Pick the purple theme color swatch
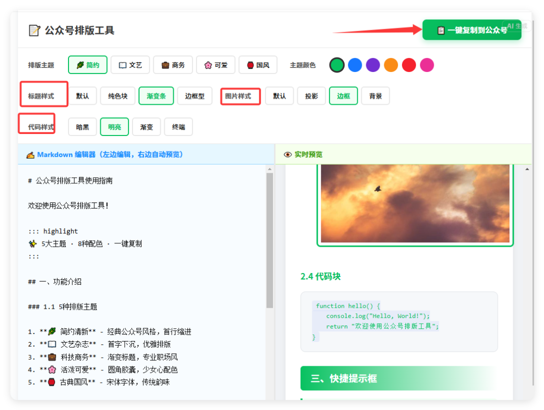Image resolution: width=544 pixels, height=410 pixels. 373,65
